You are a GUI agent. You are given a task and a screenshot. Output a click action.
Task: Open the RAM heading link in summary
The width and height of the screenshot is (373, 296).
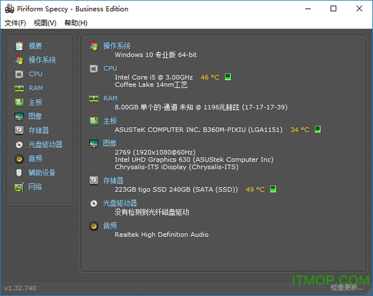click(x=111, y=98)
